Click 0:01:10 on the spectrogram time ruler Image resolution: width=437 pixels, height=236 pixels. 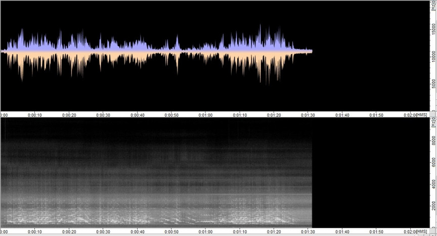point(240,232)
